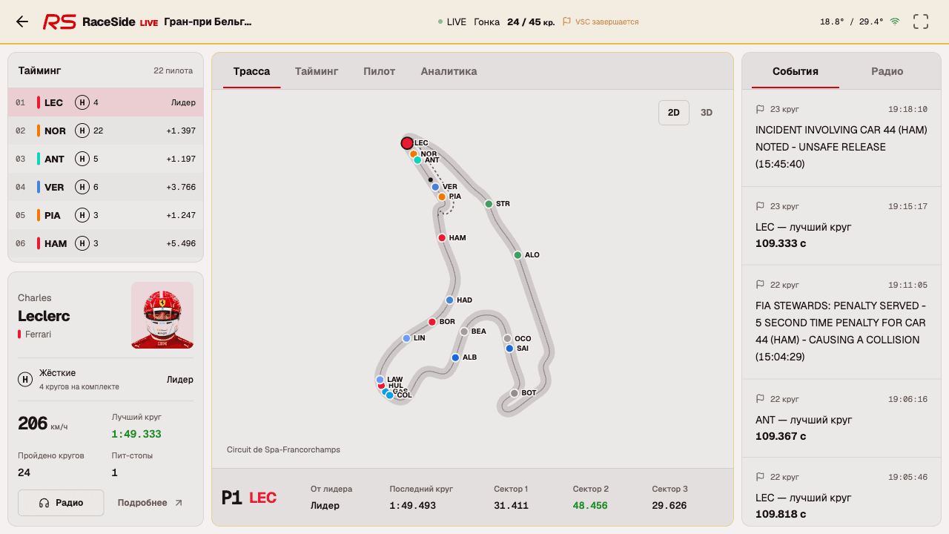Select LEC marker on track map
Viewport: 949px width, 534px height.
tap(407, 143)
